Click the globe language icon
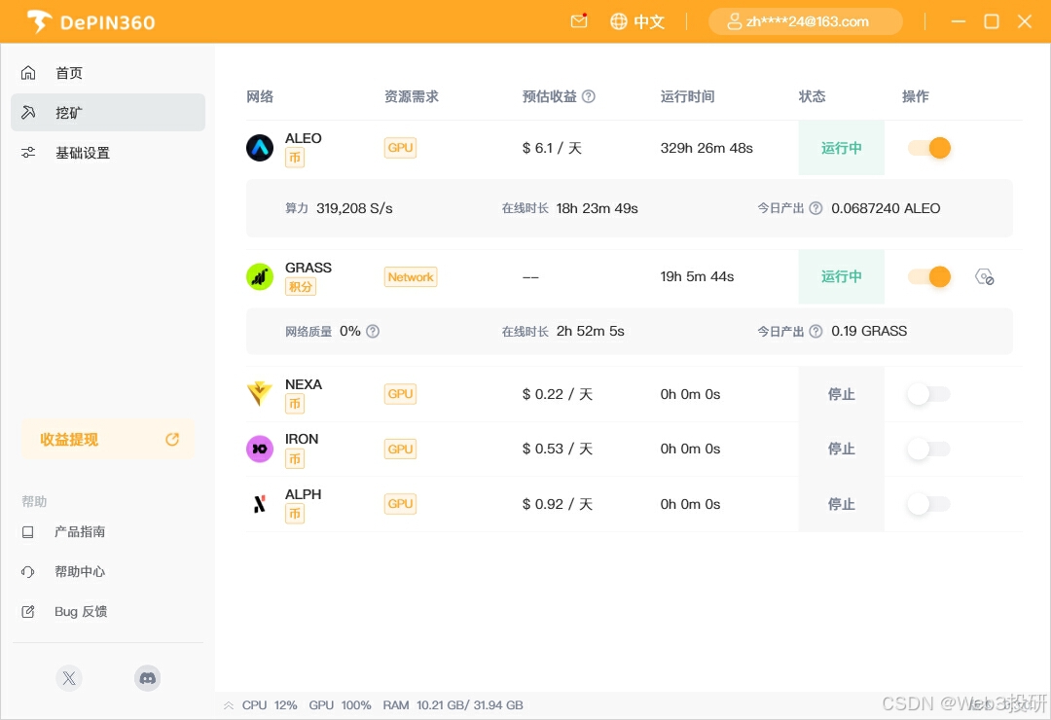The width and height of the screenshot is (1051, 720). 618,21
